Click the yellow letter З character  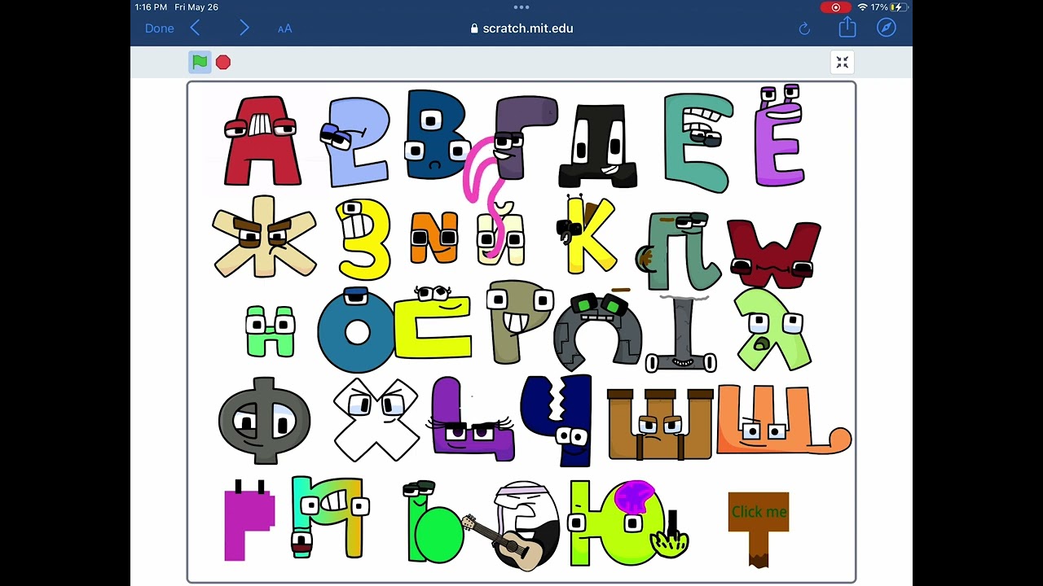[363, 239]
